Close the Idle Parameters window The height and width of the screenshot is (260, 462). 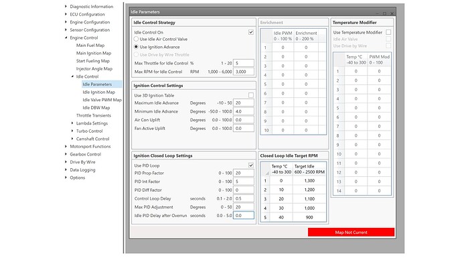[x=392, y=13]
